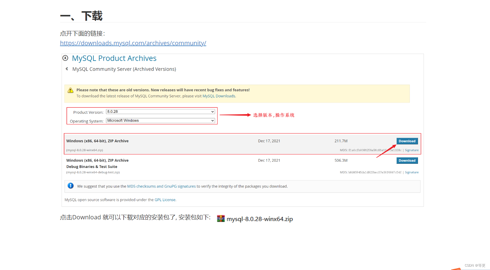Screen dimensions: 490x270
Task: Click the WinRAR archive icon for mysql-8.0.28-winx64.zip
Action: tap(221, 218)
